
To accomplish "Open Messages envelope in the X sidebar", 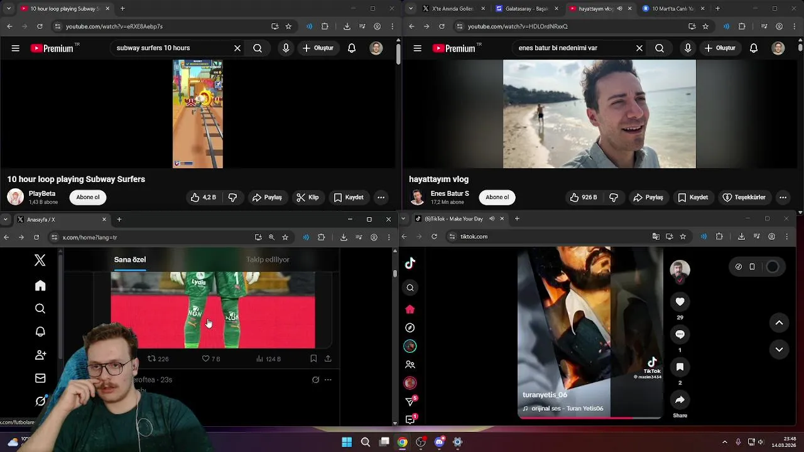I will [x=40, y=378].
